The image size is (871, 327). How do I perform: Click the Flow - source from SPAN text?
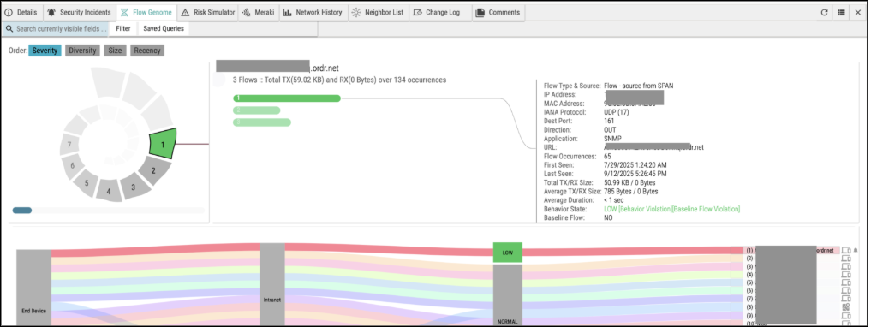point(639,86)
